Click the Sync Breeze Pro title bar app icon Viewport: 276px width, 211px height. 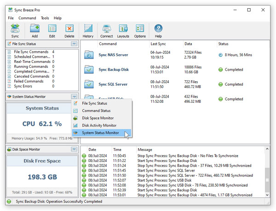click(x=11, y=10)
